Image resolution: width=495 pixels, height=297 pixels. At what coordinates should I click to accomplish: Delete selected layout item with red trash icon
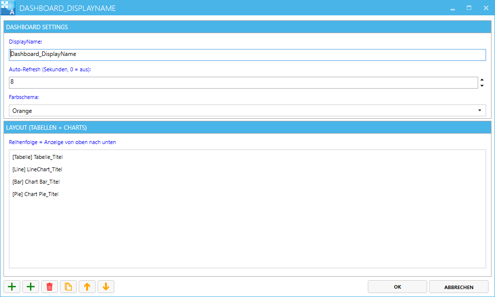(x=49, y=287)
